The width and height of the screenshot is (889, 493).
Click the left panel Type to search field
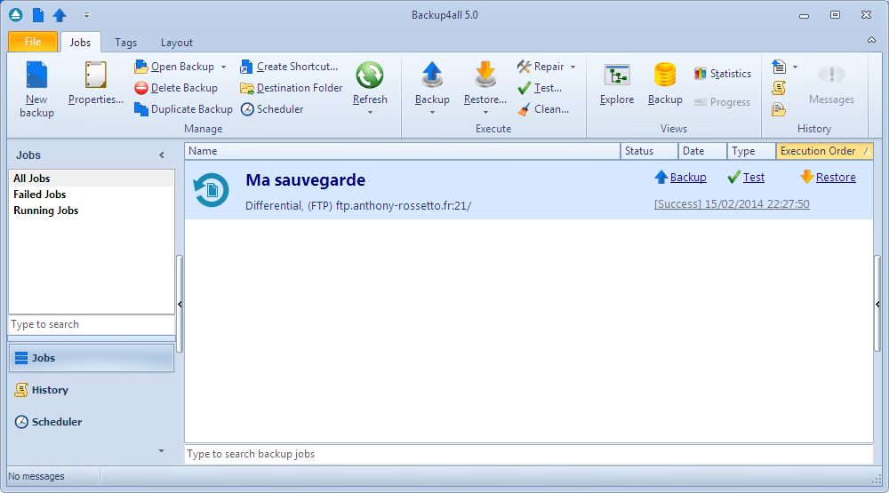click(92, 324)
